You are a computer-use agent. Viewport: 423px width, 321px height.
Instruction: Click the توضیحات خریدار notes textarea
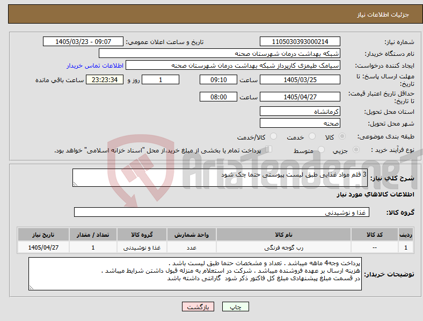tap(195, 274)
